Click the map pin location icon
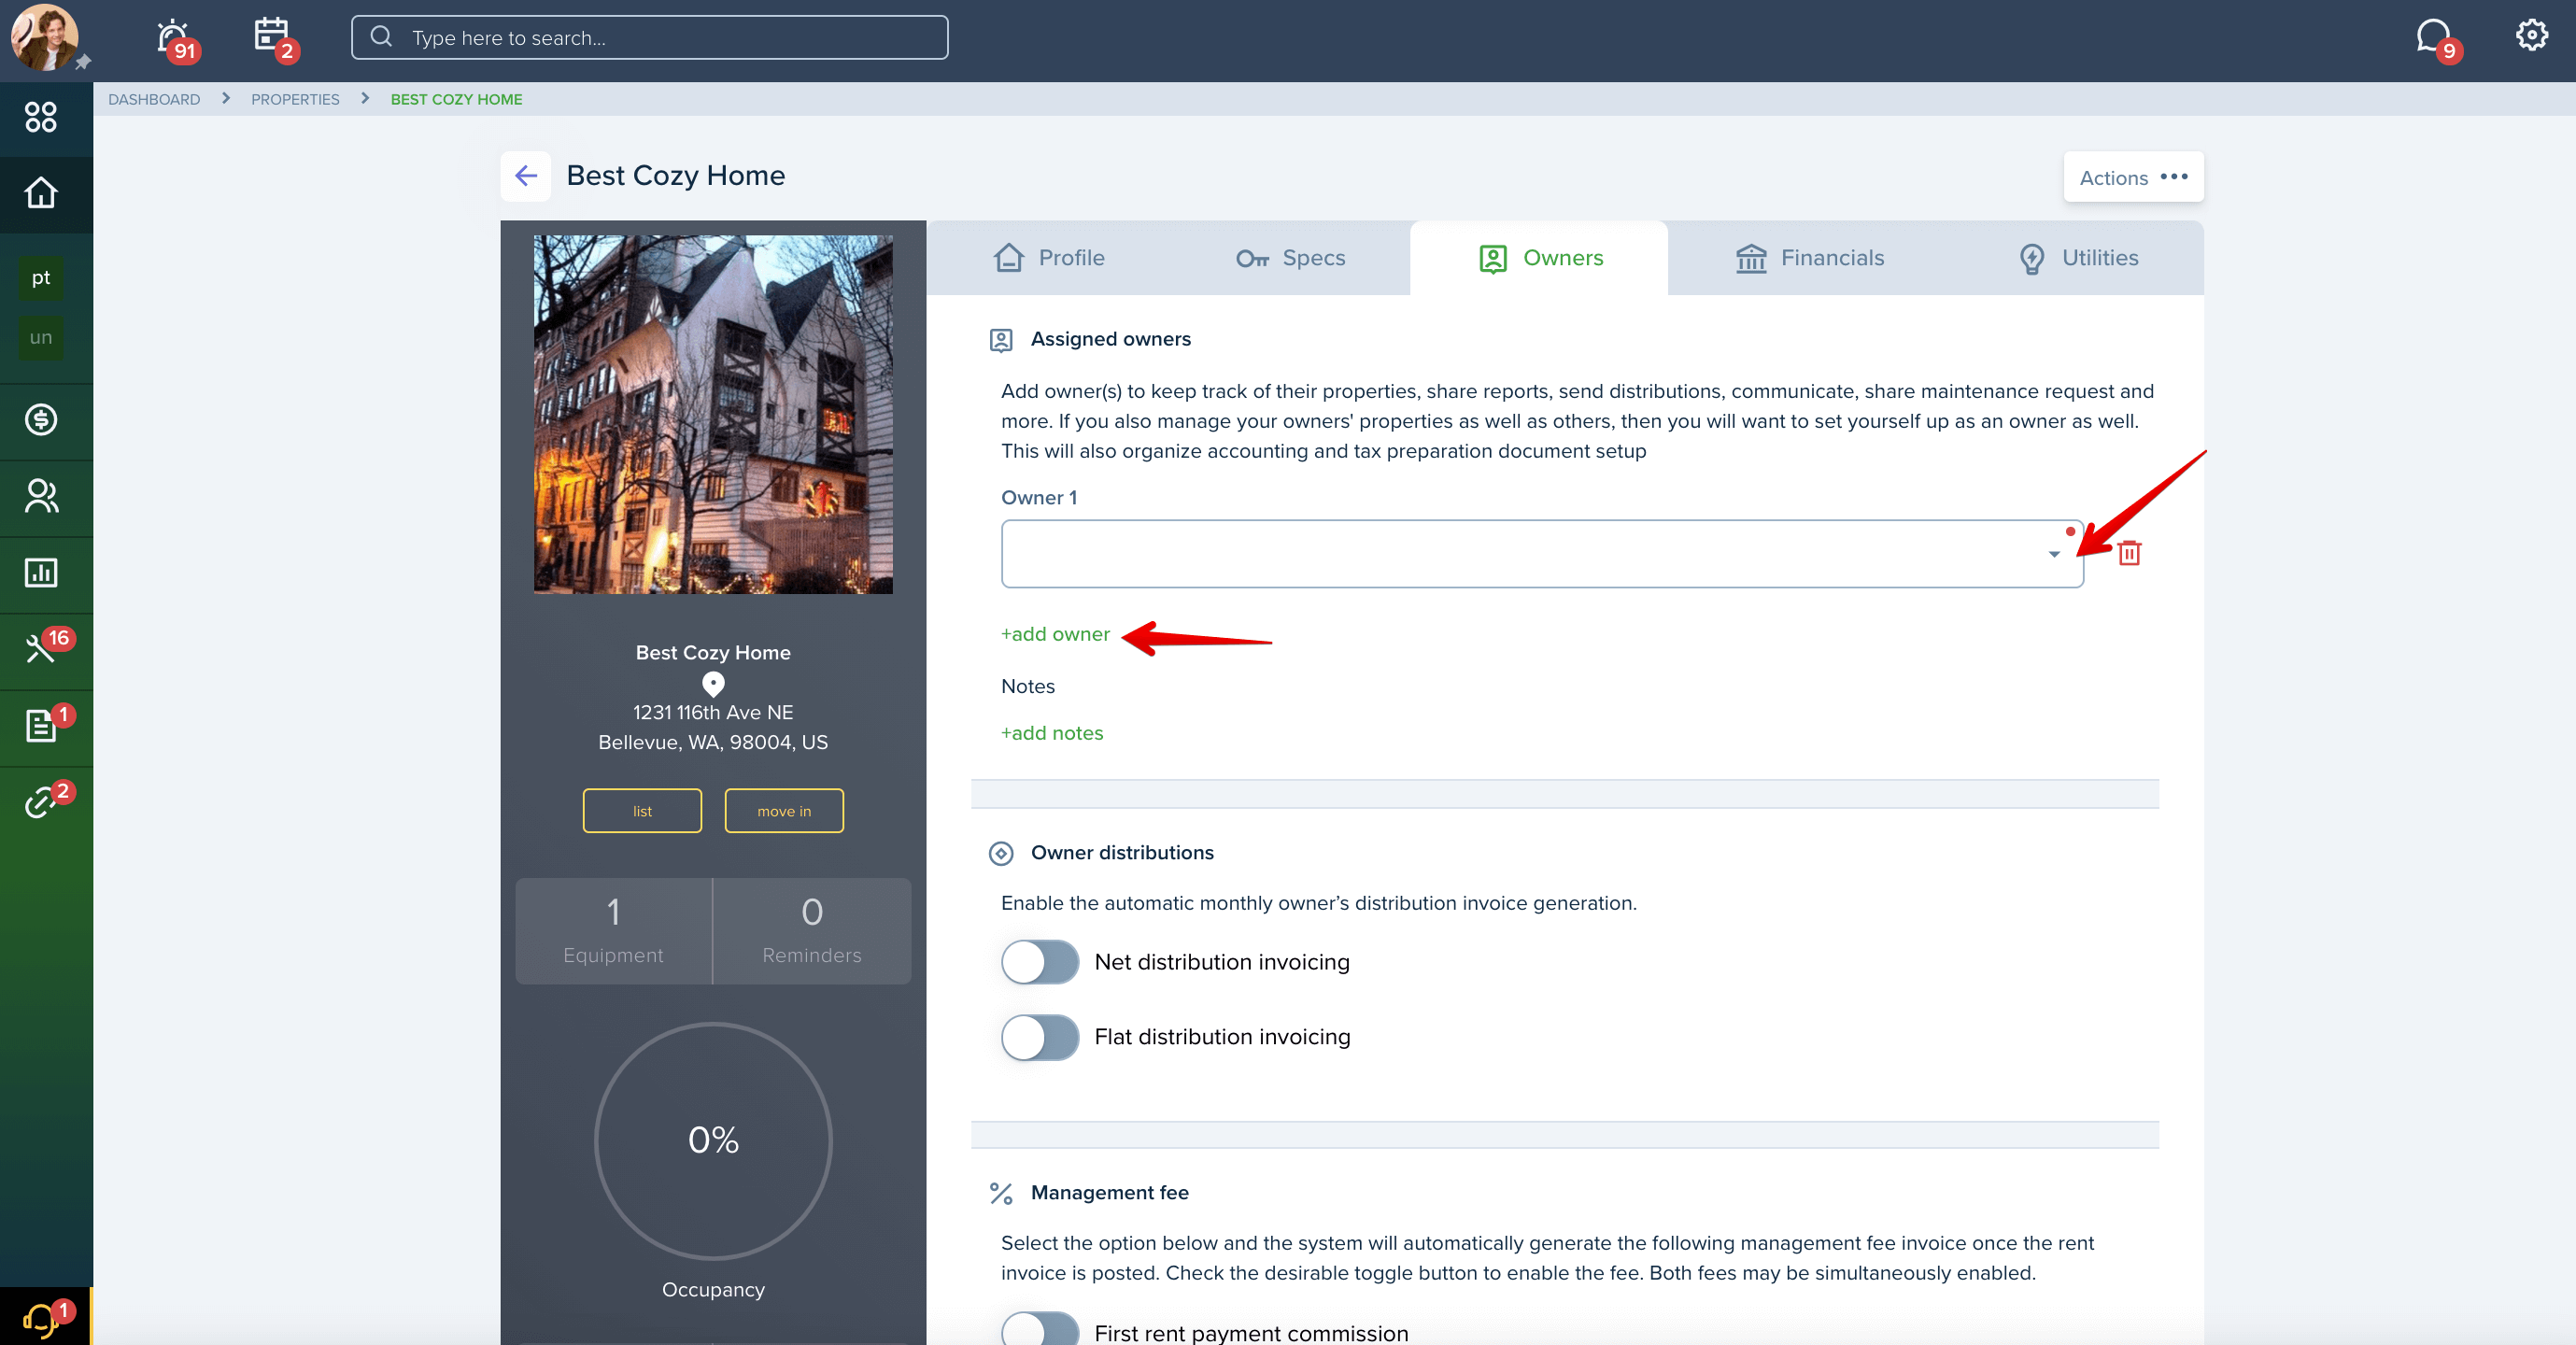Viewport: 2576px width, 1345px height. pos(713,684)
